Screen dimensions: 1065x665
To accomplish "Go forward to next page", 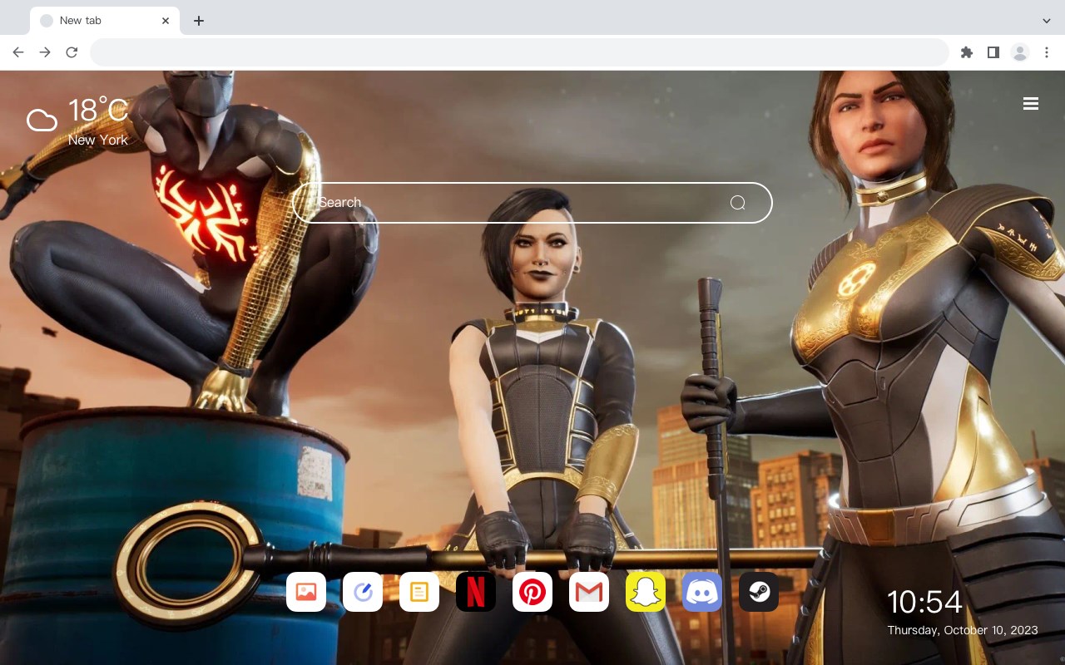I will click(x=45, y=52).
